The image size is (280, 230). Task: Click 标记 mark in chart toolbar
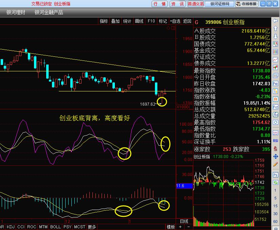(163, 21)
